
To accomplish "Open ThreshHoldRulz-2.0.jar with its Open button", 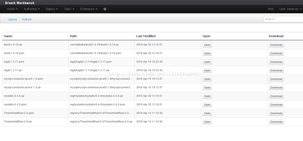I will tap(207, 122).
